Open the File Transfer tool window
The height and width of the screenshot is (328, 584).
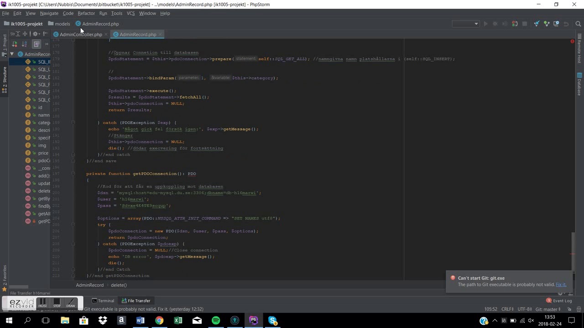click(136, 301)
